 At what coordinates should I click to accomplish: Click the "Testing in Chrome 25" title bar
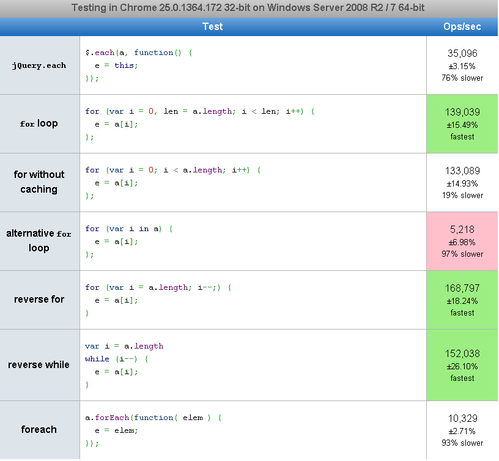click(x=248, y=9)
